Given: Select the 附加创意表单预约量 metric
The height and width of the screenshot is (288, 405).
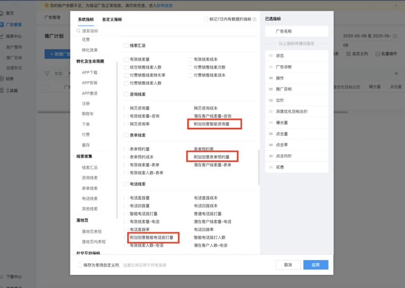Looking at the screenshot, I should pyautogui.click(x=212, y=157).
